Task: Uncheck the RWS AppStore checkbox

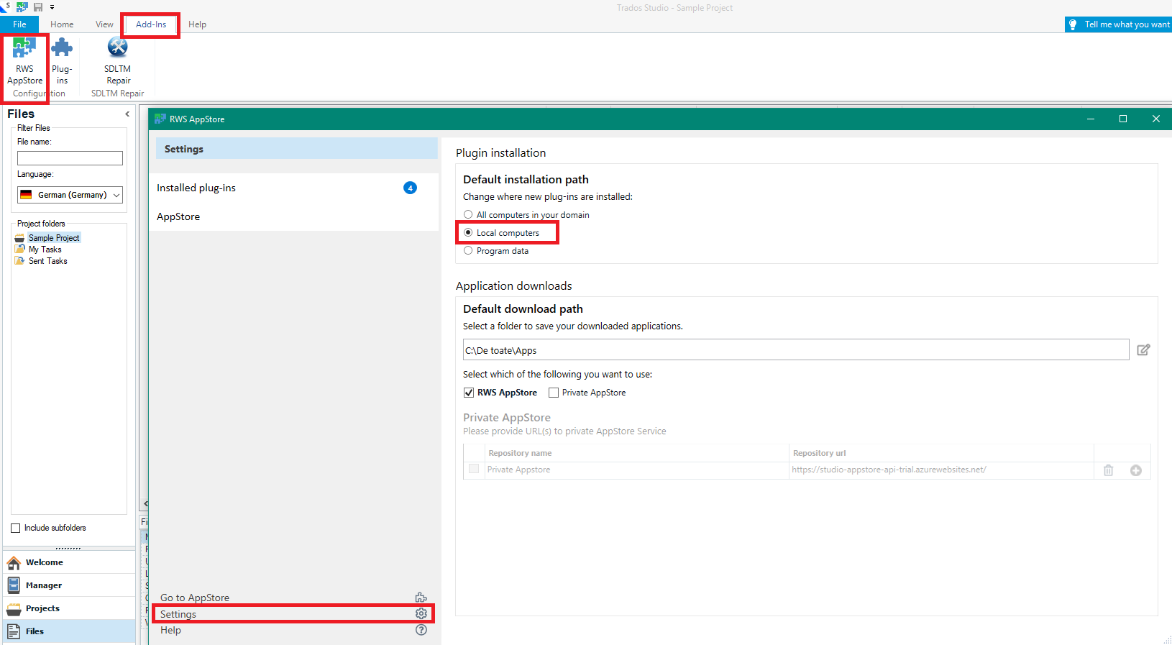Action: point(469,393)
